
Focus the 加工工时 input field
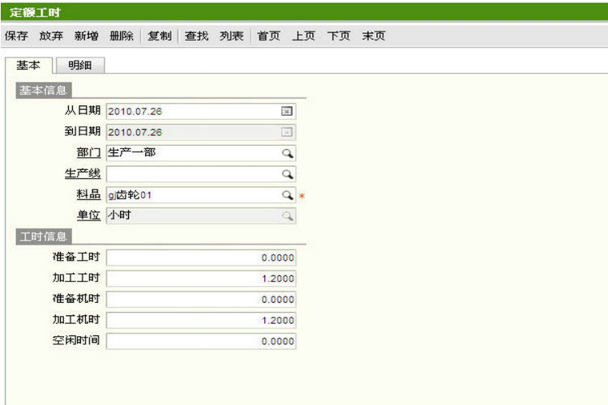pyautogui.click(x=201, y=279)
